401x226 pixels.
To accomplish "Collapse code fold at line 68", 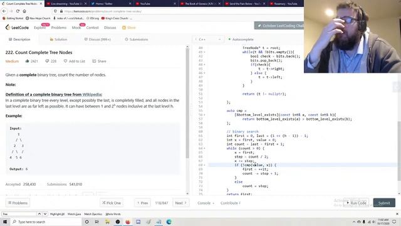I will tap(204, 165).
